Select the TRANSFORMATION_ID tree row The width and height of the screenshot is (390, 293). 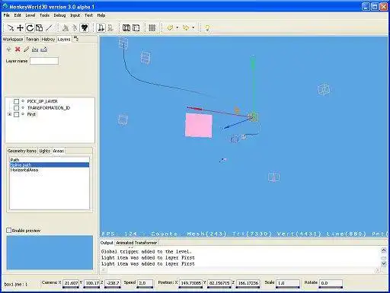[48, 108]
